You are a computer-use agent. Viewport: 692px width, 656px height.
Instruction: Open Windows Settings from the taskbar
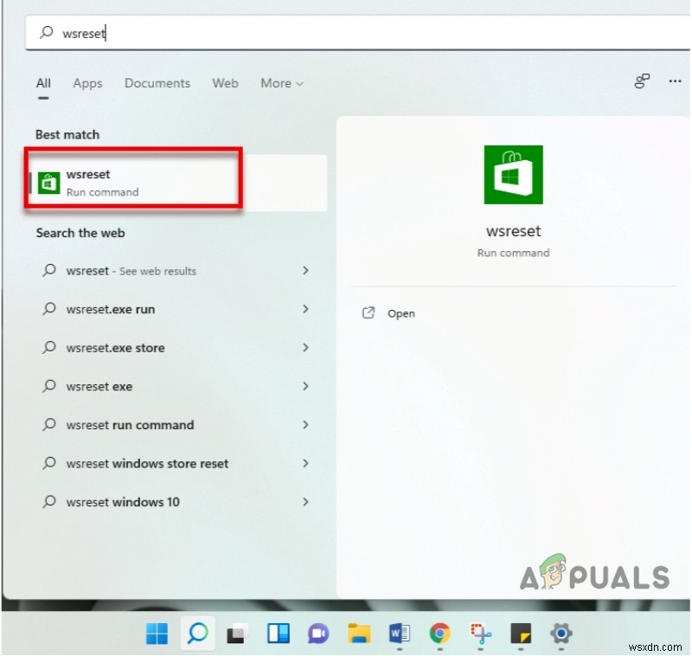pos(561,633)
